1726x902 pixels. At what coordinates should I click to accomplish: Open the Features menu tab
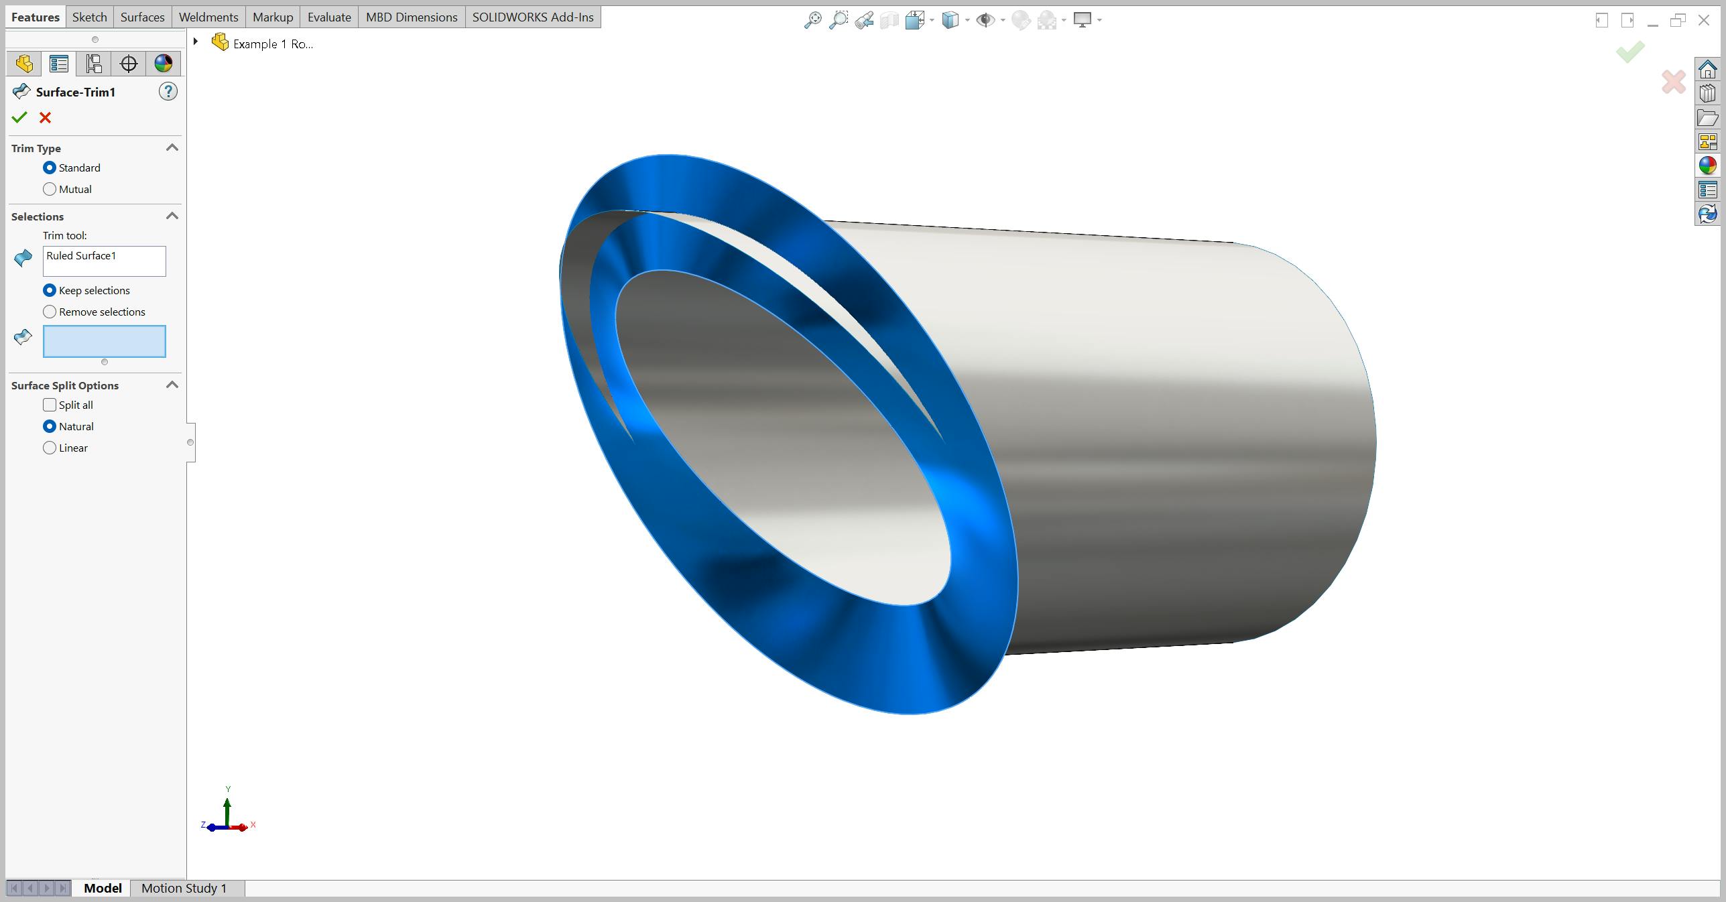click(33, 16)
